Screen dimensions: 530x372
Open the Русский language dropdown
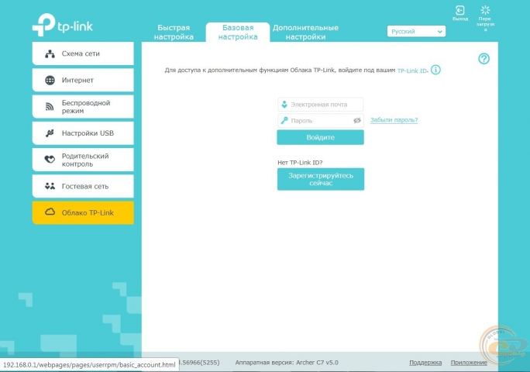coord(416,32)
